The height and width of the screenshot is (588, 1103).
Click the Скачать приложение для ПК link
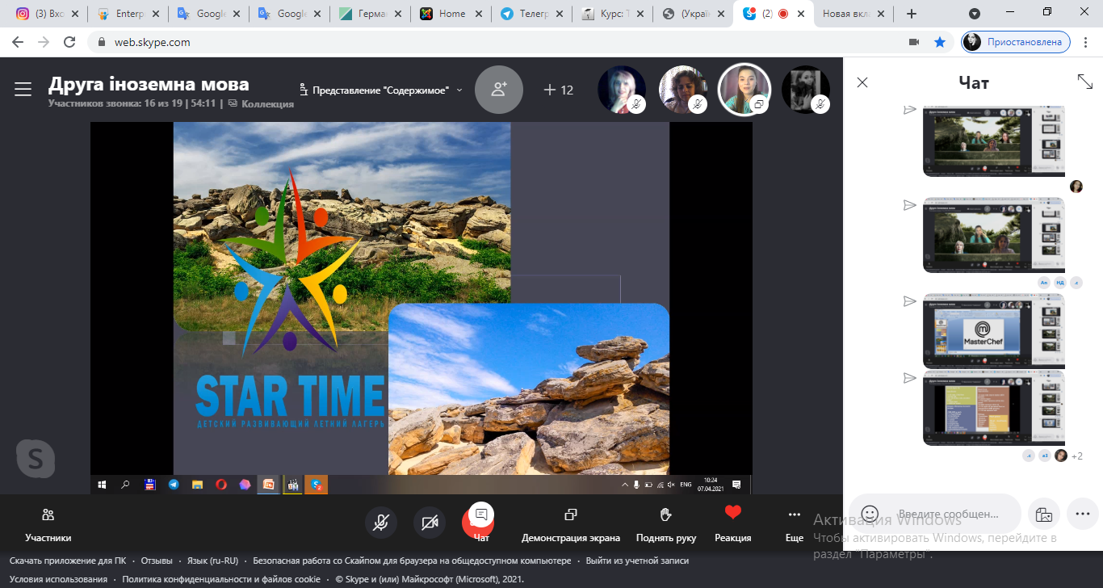click(67, 561)
